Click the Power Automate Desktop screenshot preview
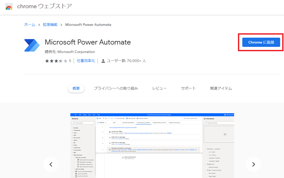This screenshot has height=178, width=284. [x=152, y=145]
